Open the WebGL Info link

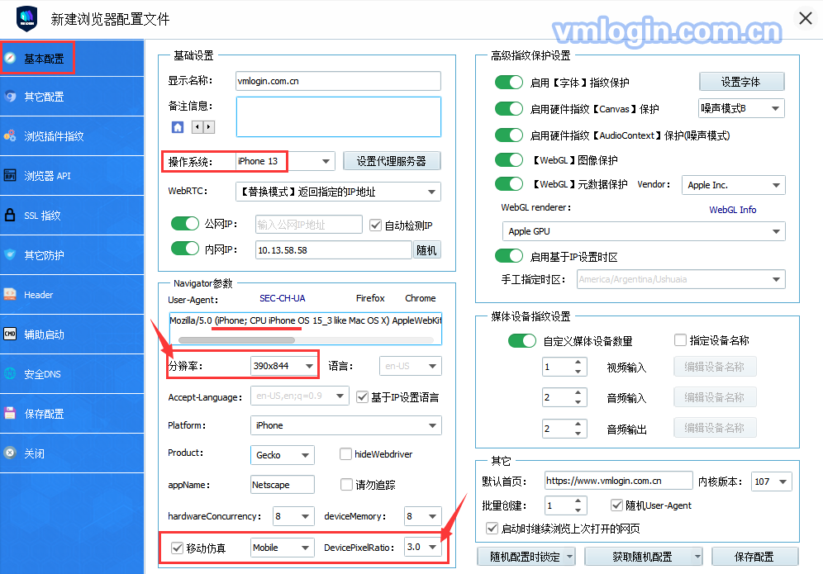click(x=733, y=209)
